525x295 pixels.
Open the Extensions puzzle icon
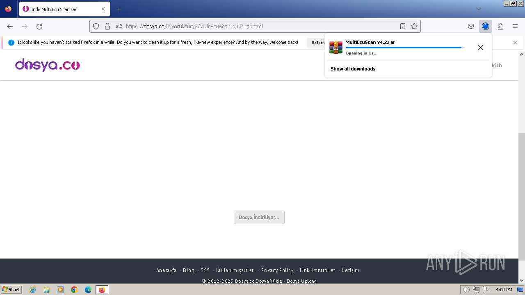(x=500, y=26)
